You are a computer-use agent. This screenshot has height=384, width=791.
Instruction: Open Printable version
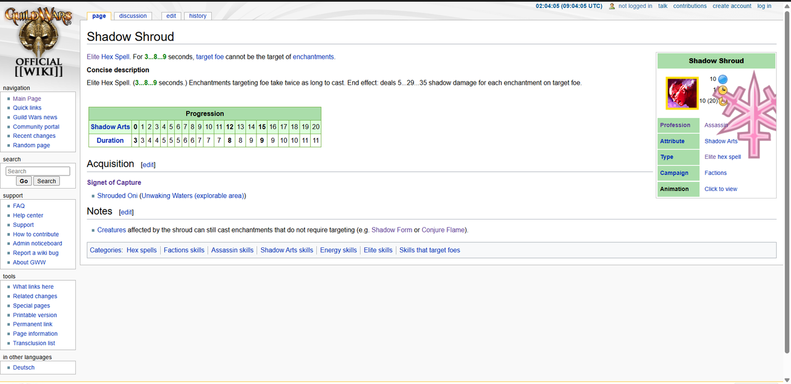35,315
